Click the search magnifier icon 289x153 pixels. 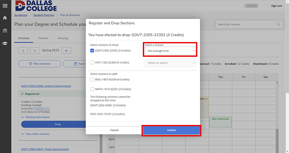(x=278, y=24)
